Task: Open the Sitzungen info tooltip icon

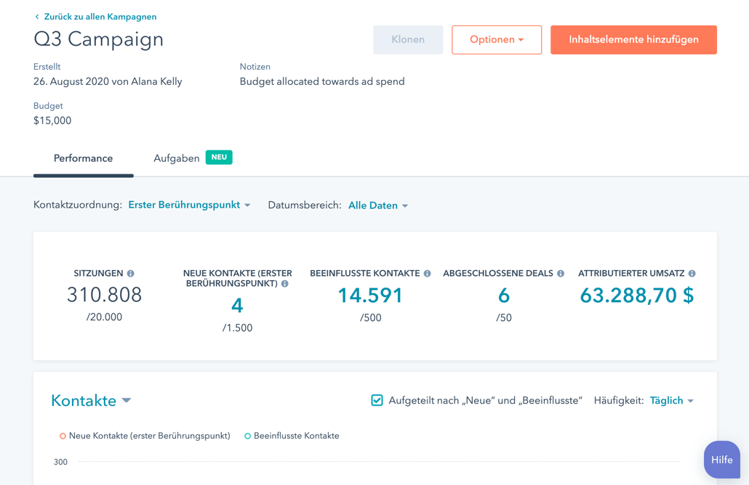Action: pyautogui.click(x=130, y=273)
